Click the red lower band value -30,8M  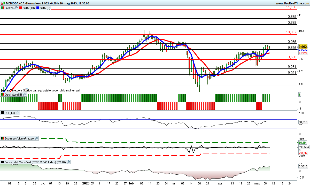[x=303, y=153]
